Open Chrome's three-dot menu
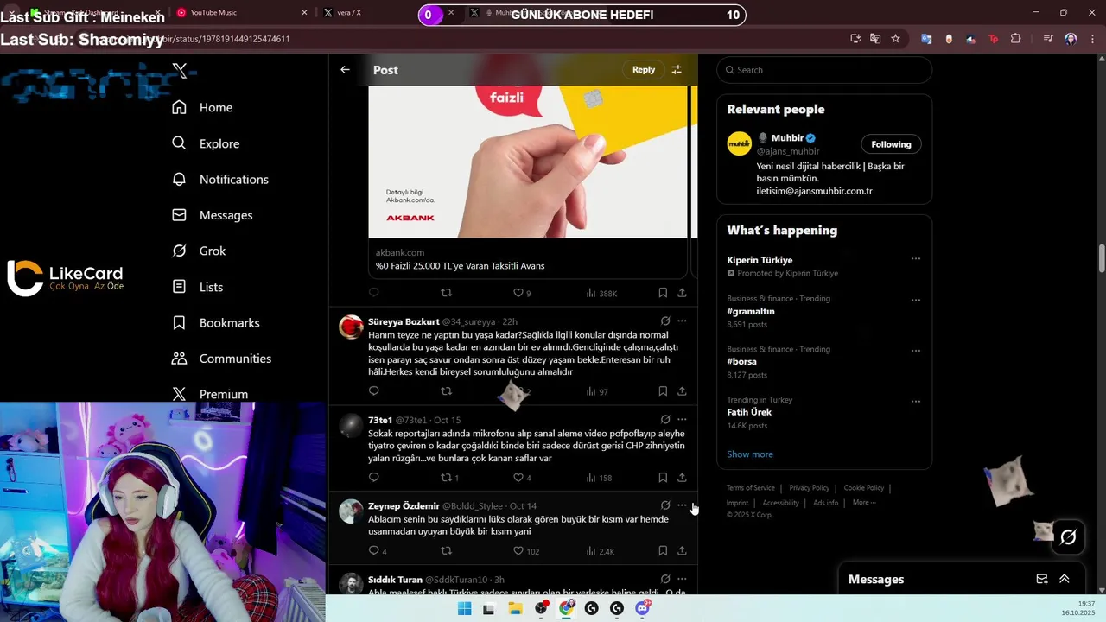 1092,39
